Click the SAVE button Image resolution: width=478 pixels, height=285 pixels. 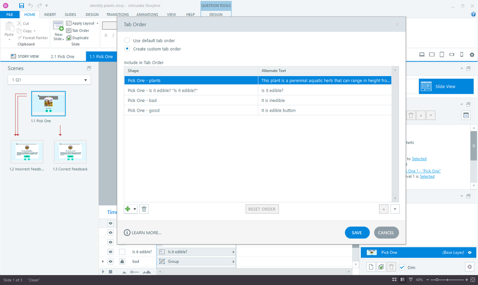pyautogui.click(x=357, y=232)
